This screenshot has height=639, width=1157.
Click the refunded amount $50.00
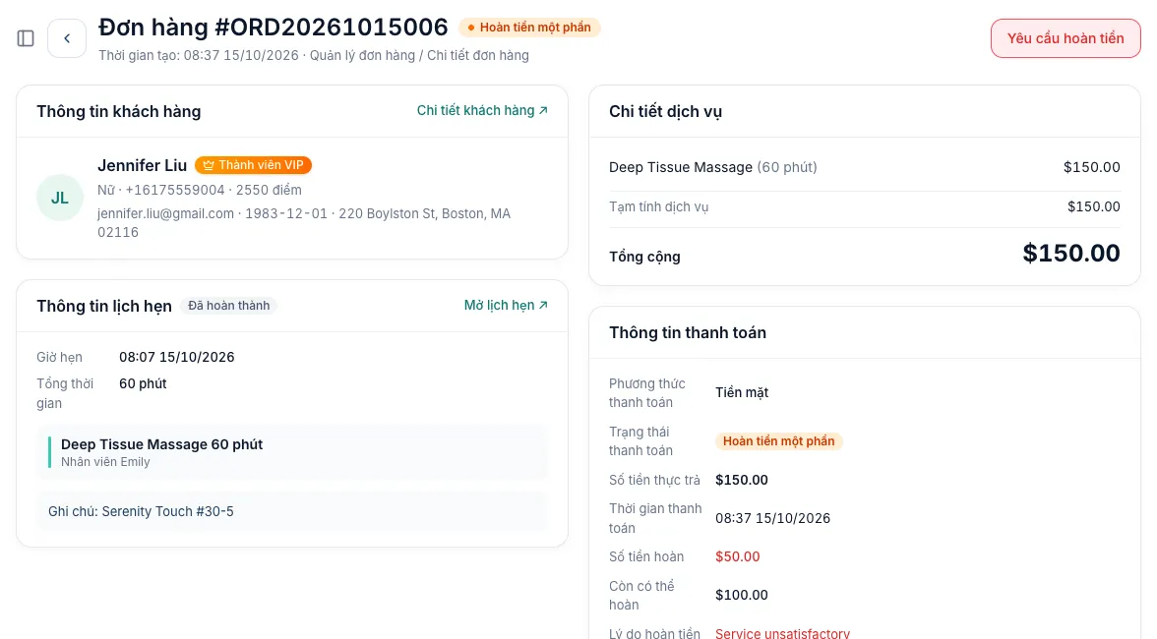737,557
